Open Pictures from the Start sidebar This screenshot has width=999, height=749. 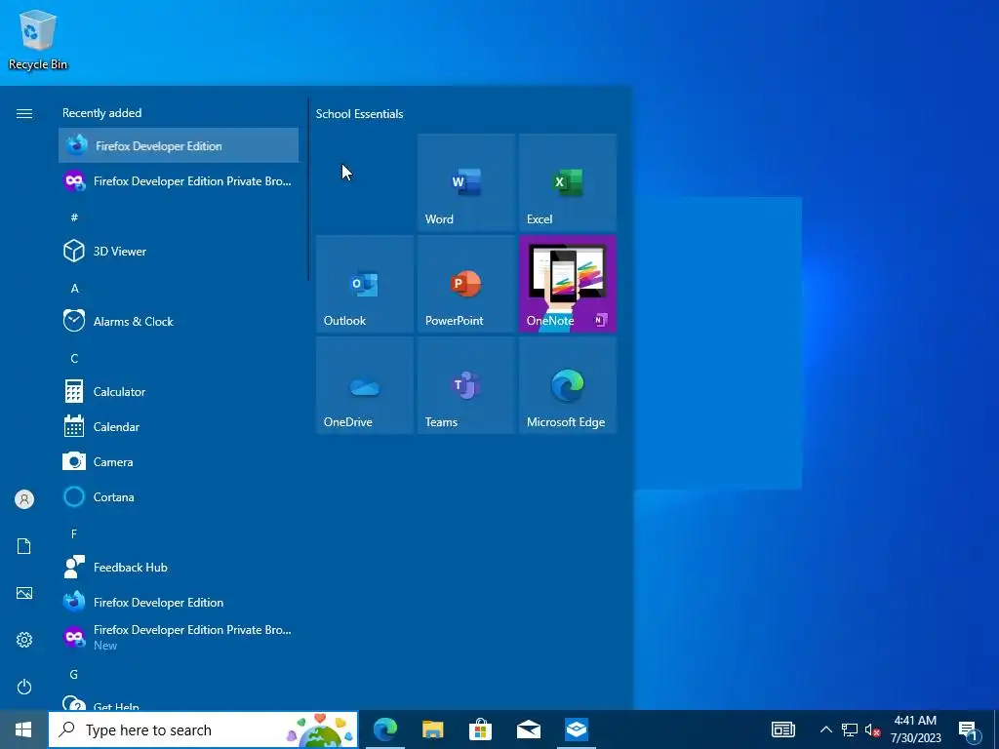(24, 593)
